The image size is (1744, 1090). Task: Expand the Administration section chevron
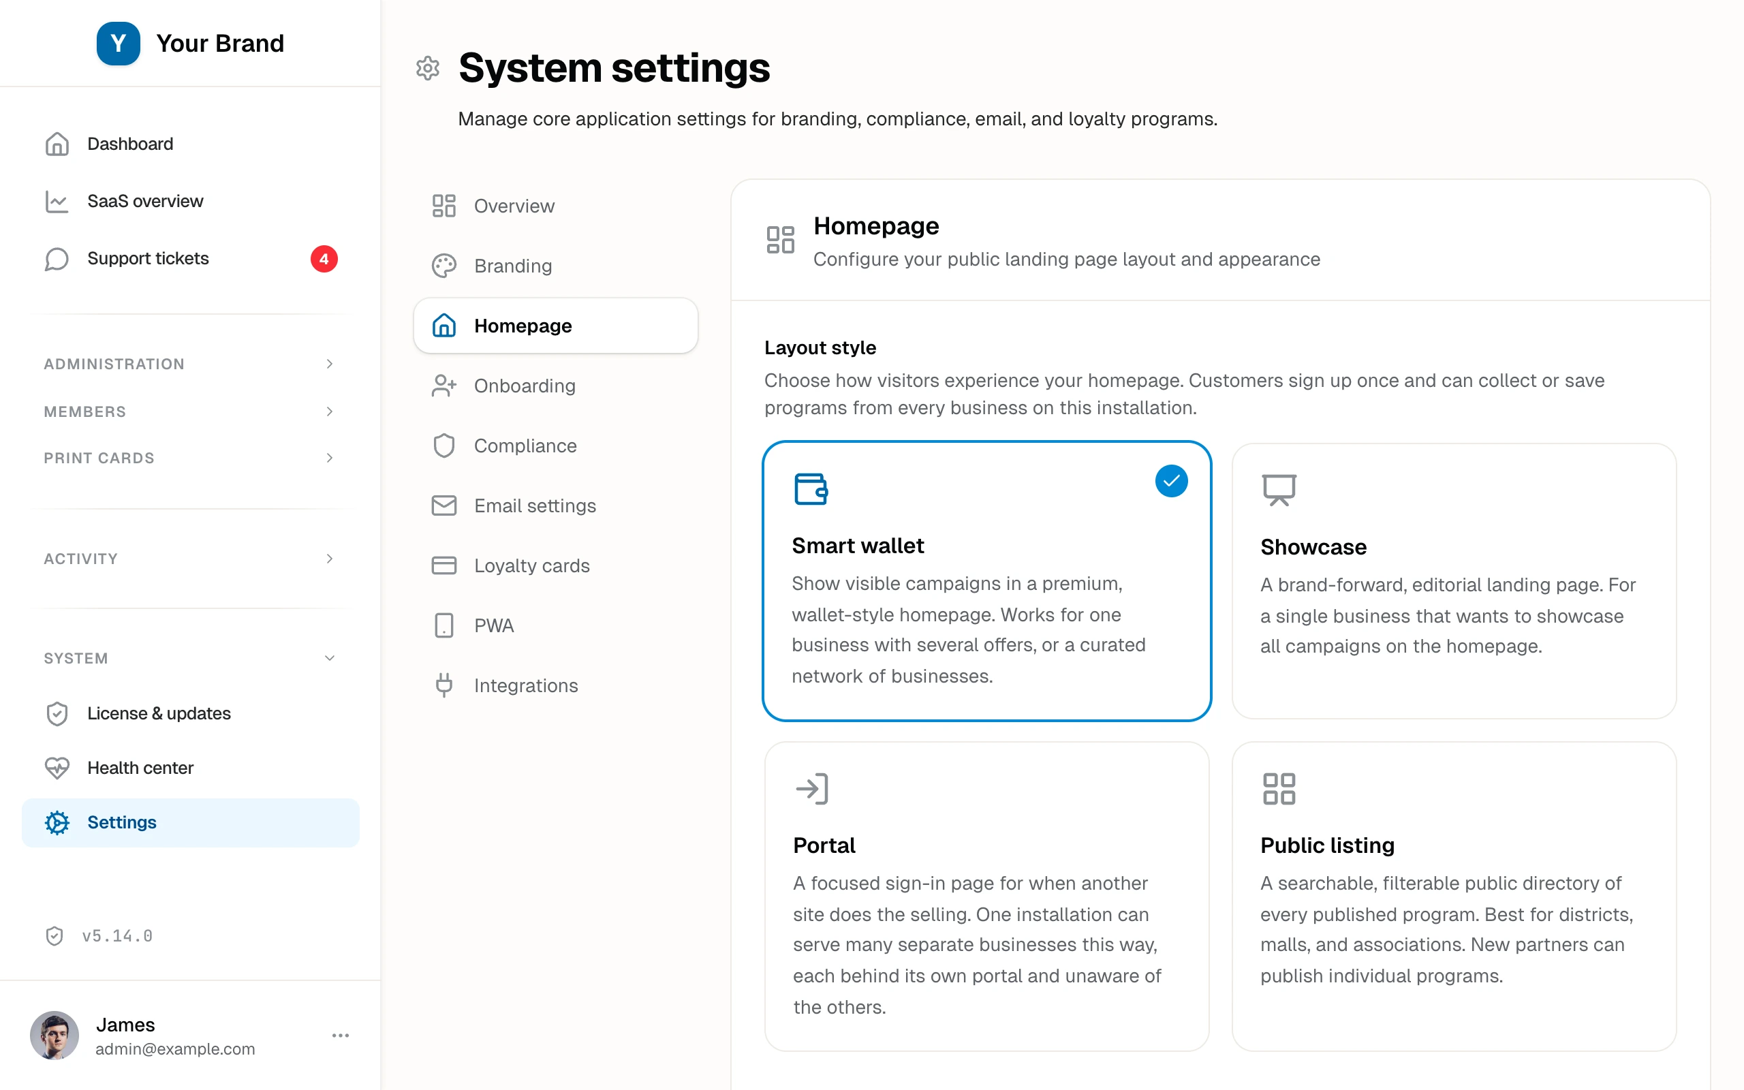[x=329, y=364]
